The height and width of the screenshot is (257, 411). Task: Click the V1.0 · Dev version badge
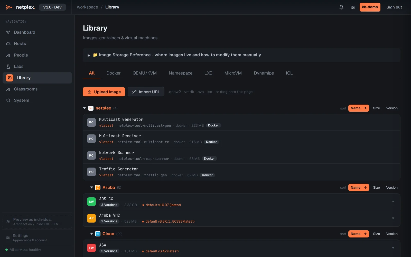[x=52, y=7]
